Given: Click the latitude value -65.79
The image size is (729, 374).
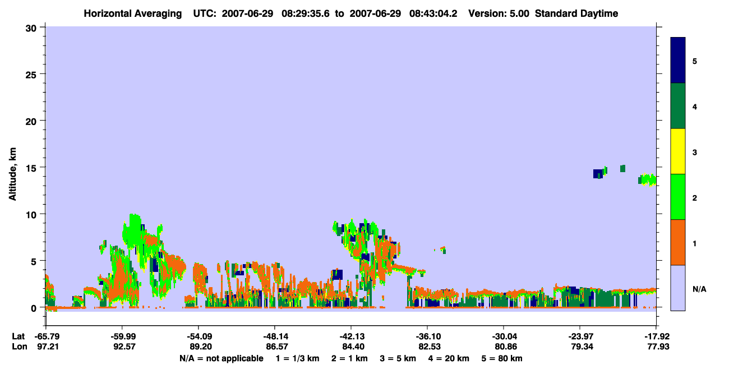Looking at the screenshot, I should pos(46,336).
